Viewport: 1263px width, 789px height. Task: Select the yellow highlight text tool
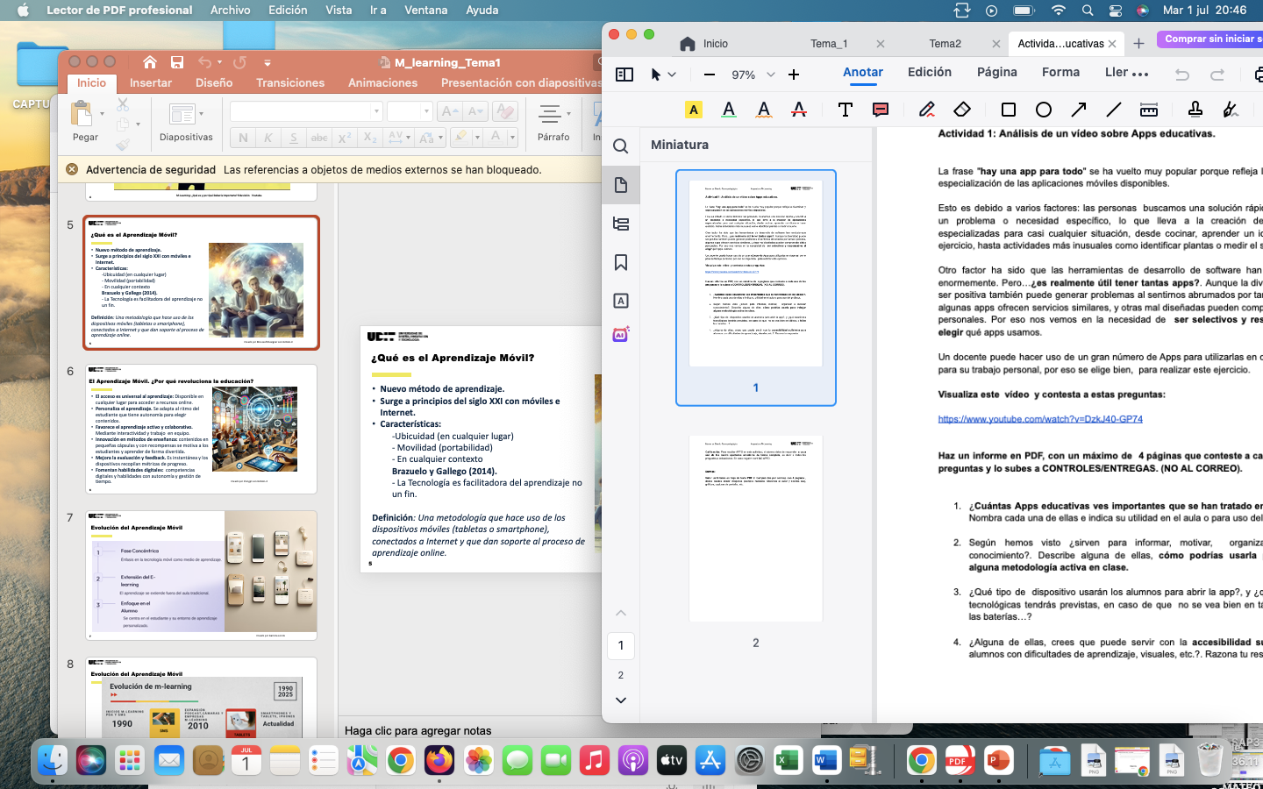click(x=694, y=110)
